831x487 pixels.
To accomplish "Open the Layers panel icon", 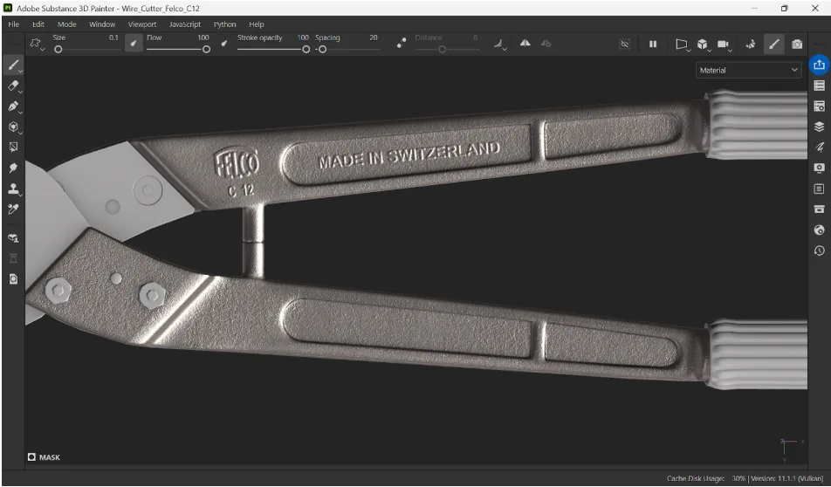I will pos(820,127).
